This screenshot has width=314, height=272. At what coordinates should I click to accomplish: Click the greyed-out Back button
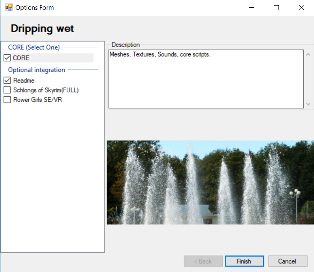click(203, 261)
